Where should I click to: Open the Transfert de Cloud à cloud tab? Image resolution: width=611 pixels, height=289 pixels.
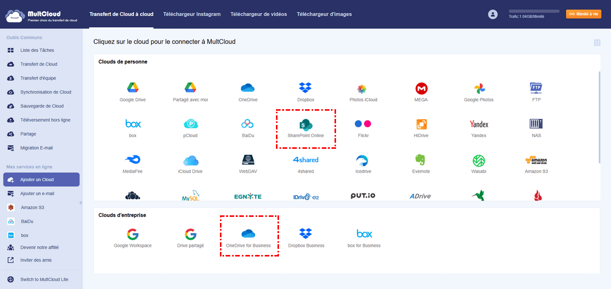click(121, 14)
